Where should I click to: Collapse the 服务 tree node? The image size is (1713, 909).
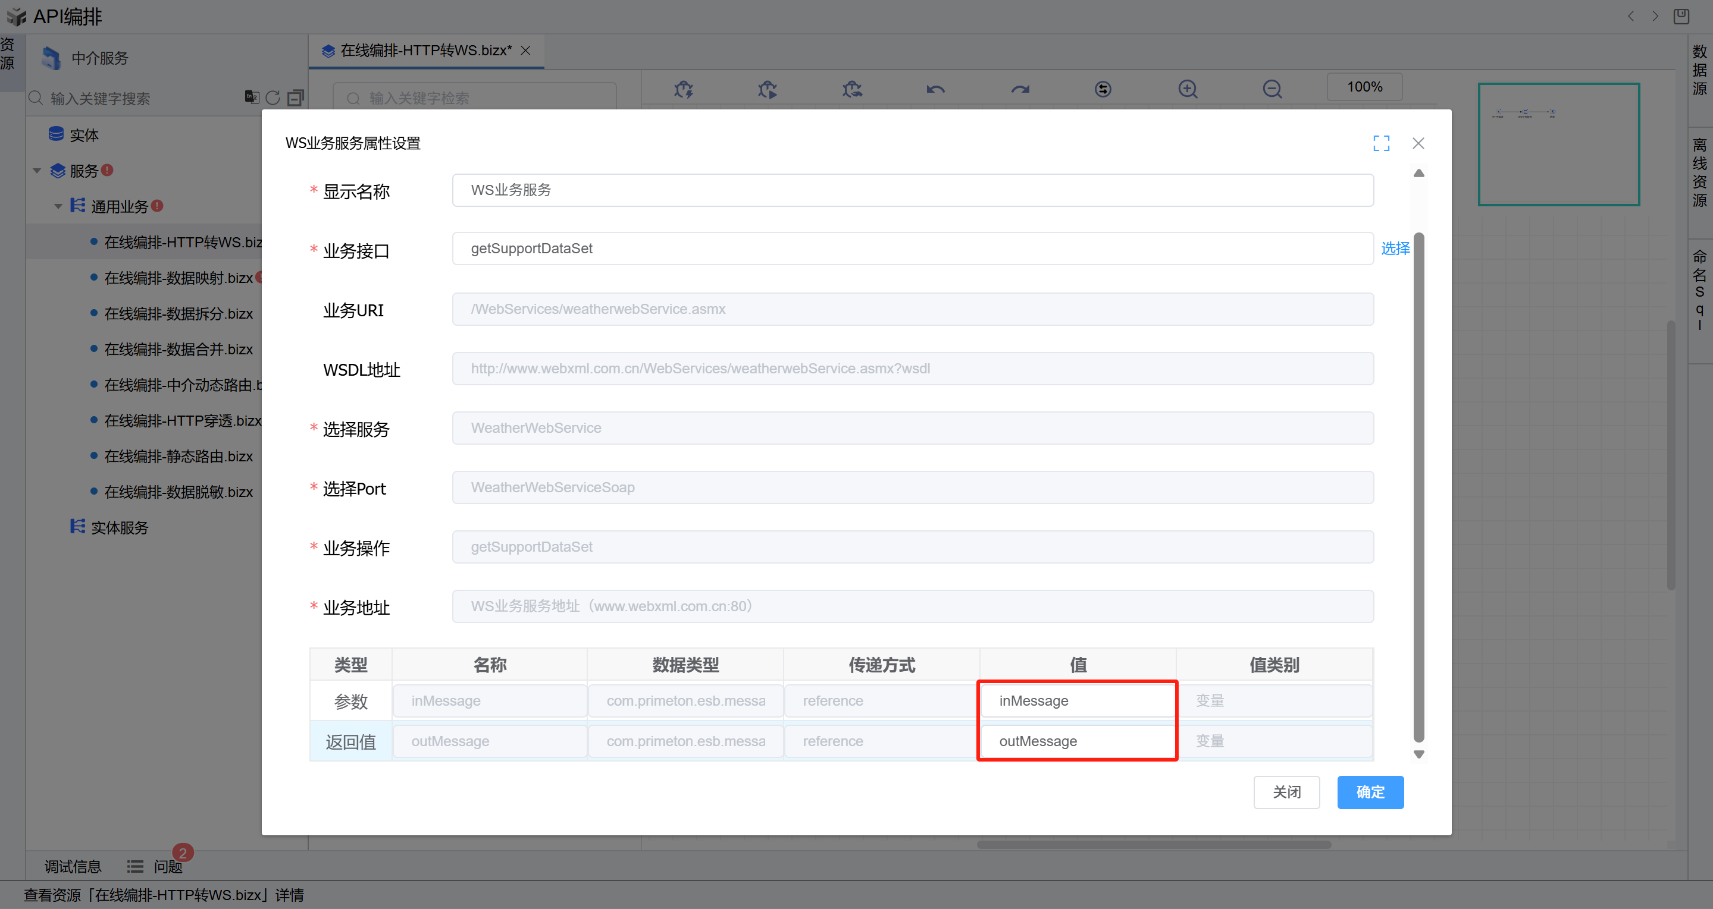(x=37, y=171)
